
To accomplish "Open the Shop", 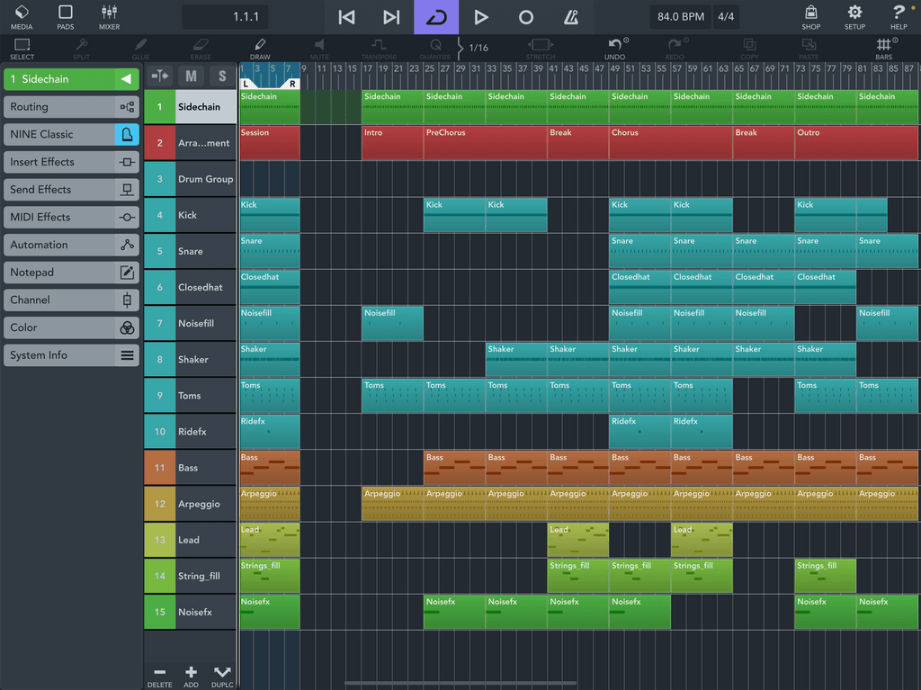I will [810, 16].
